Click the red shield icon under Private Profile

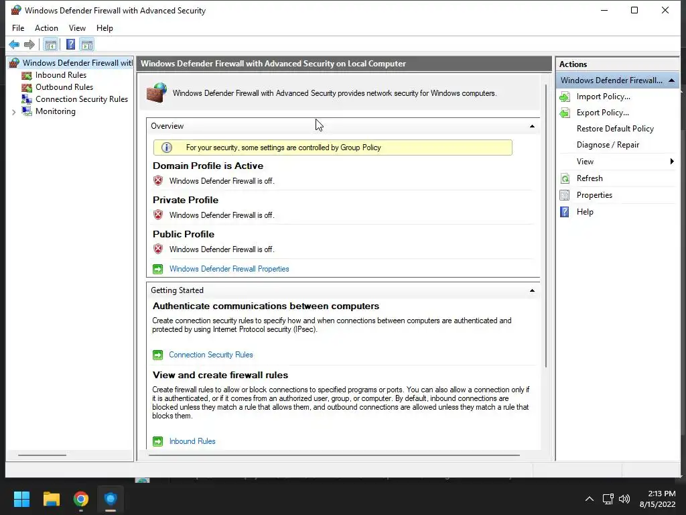pos(158,215)
